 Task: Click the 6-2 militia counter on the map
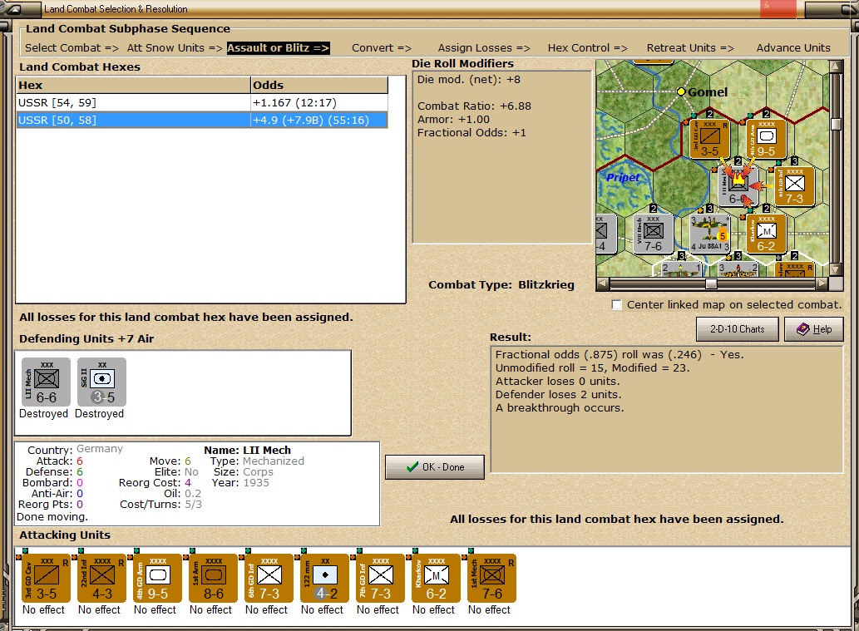(766, 234)
